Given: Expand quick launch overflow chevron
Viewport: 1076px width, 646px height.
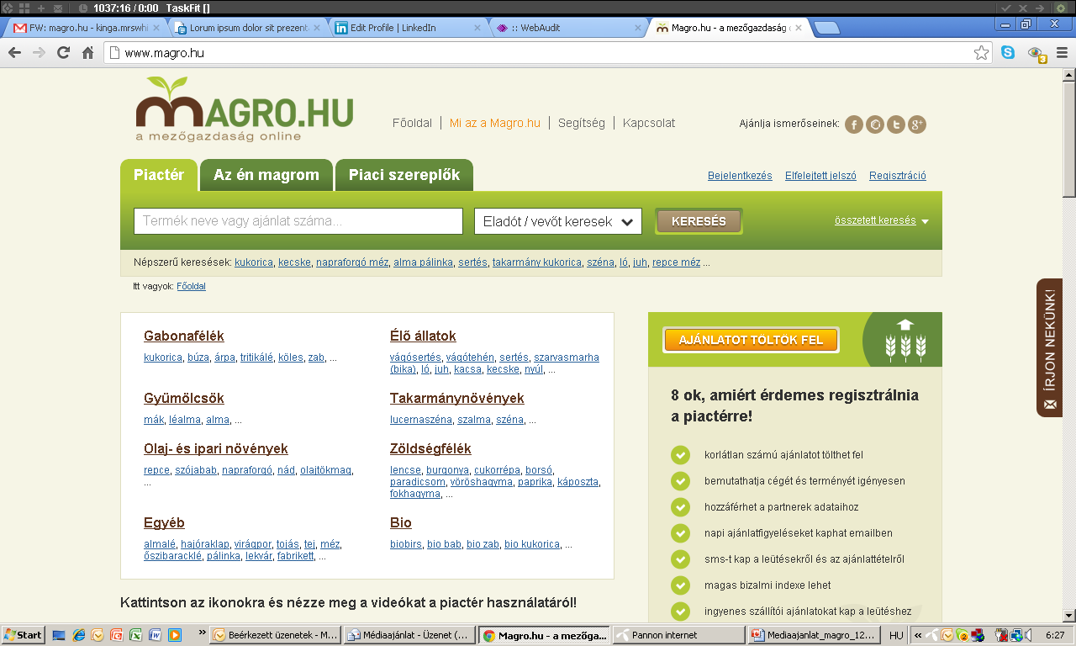Looking at the screenshot, I should (202, 633).
